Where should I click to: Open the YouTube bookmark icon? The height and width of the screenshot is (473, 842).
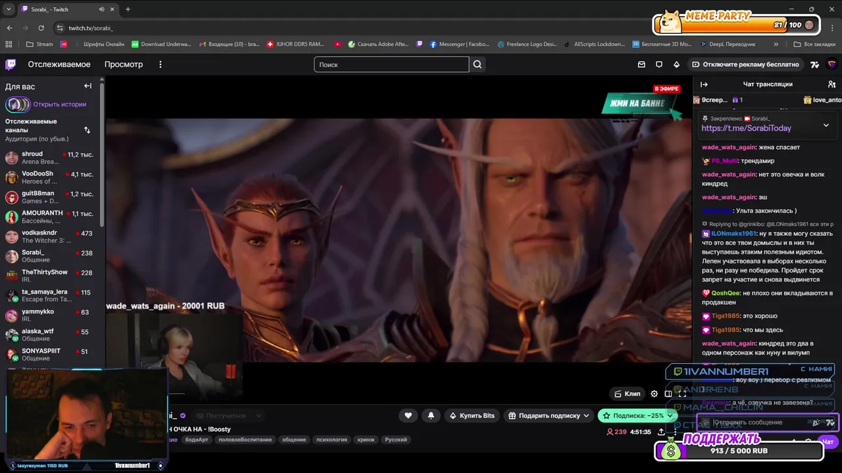pos(337,44)
